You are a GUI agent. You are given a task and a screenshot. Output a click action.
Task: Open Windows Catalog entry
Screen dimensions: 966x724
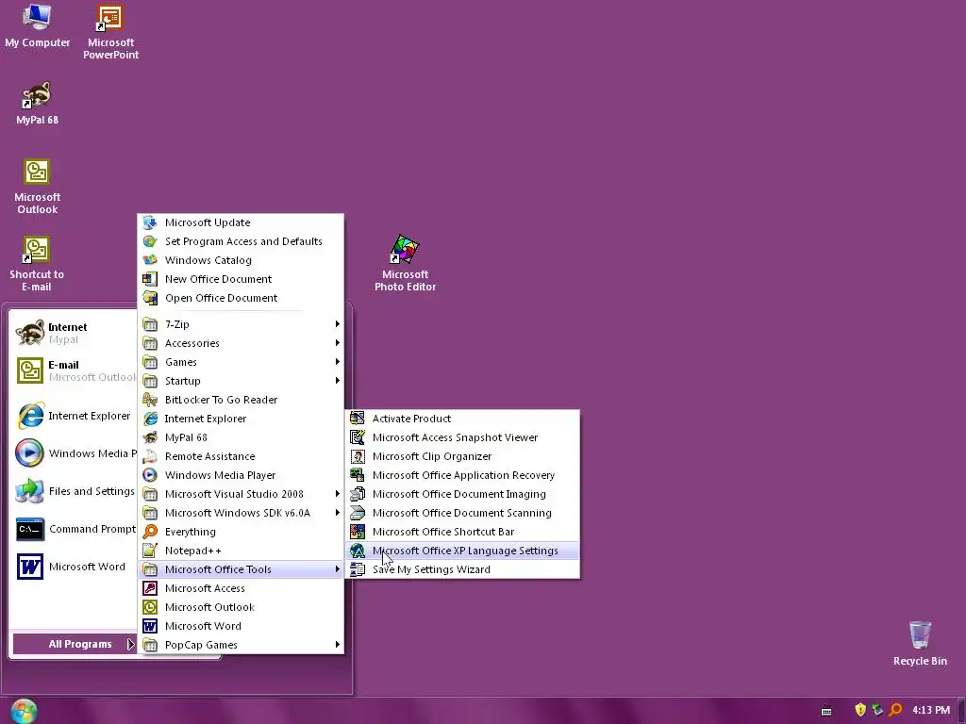pyautogui.click(x=241, y=260)
